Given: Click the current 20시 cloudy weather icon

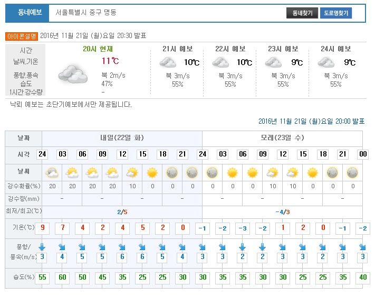Looking at the screenshot, I should point(73,73).
